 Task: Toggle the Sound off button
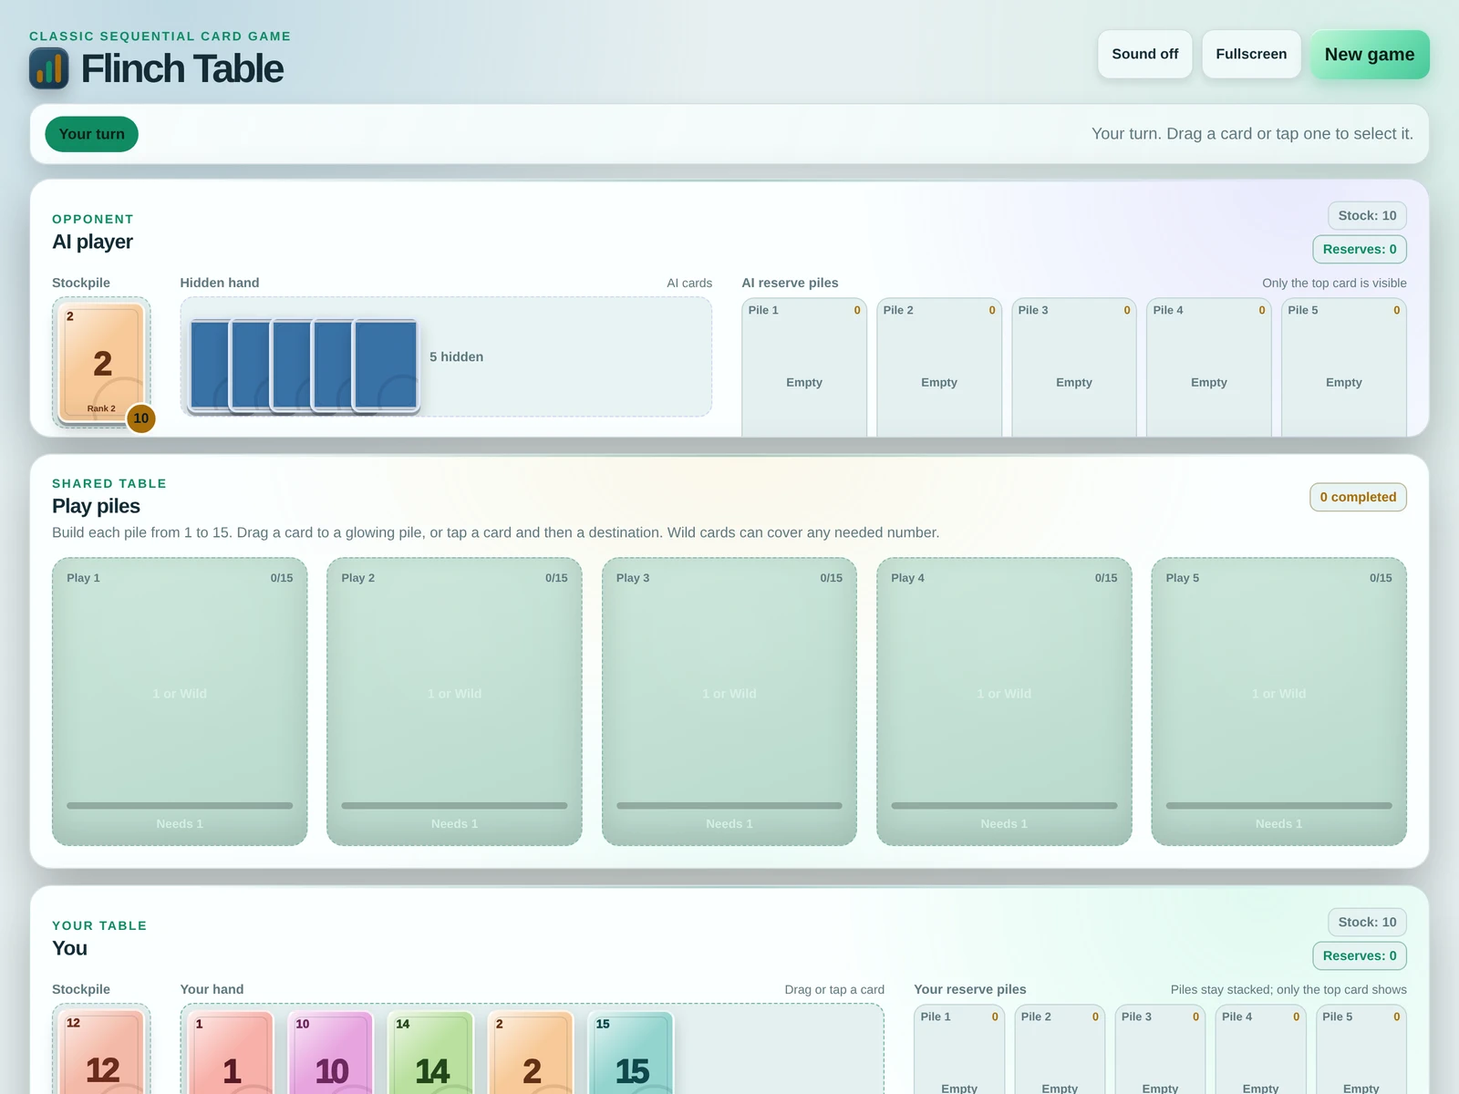tap(1144, 54)
